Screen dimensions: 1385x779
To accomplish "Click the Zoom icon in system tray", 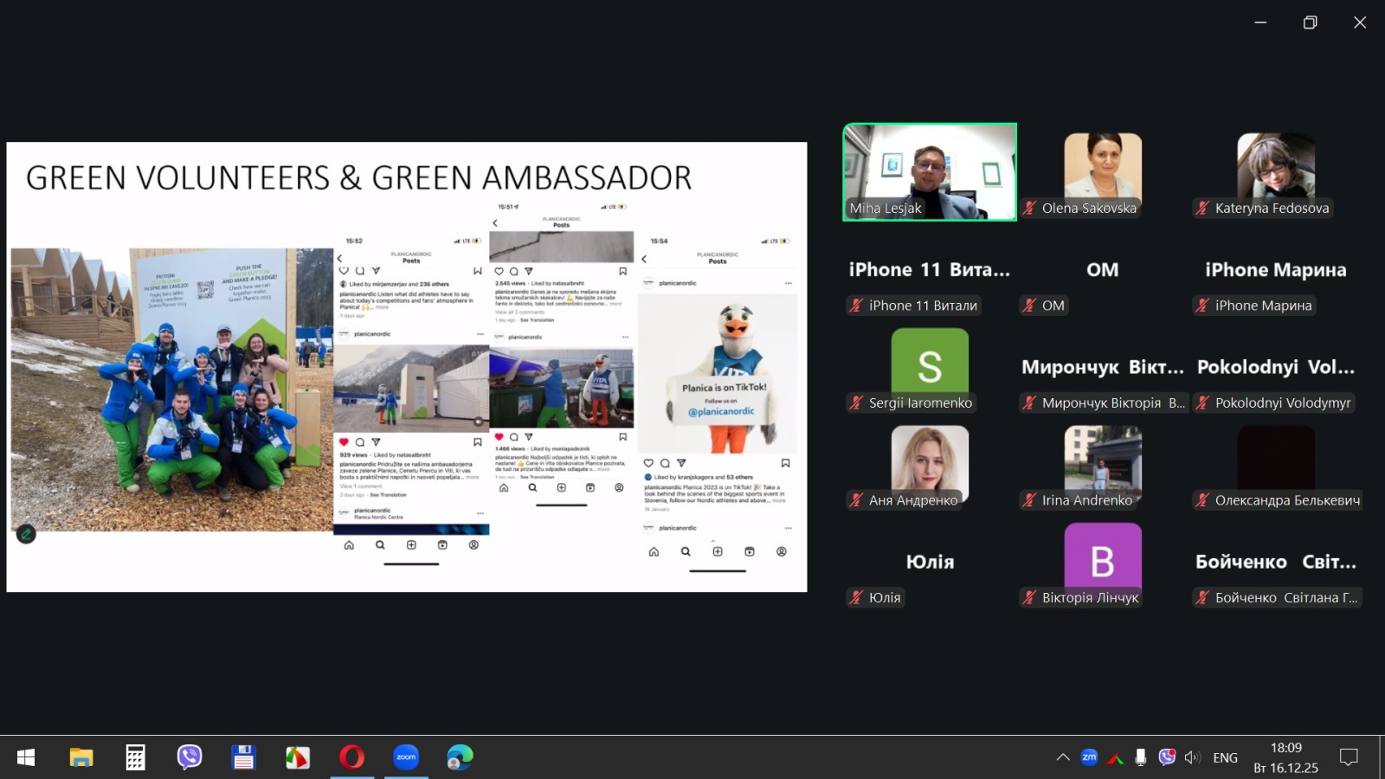I will tap(1089, 757).
